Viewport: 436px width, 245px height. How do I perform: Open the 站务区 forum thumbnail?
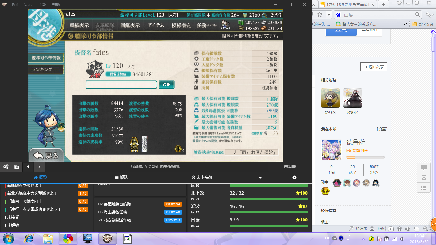330,98
